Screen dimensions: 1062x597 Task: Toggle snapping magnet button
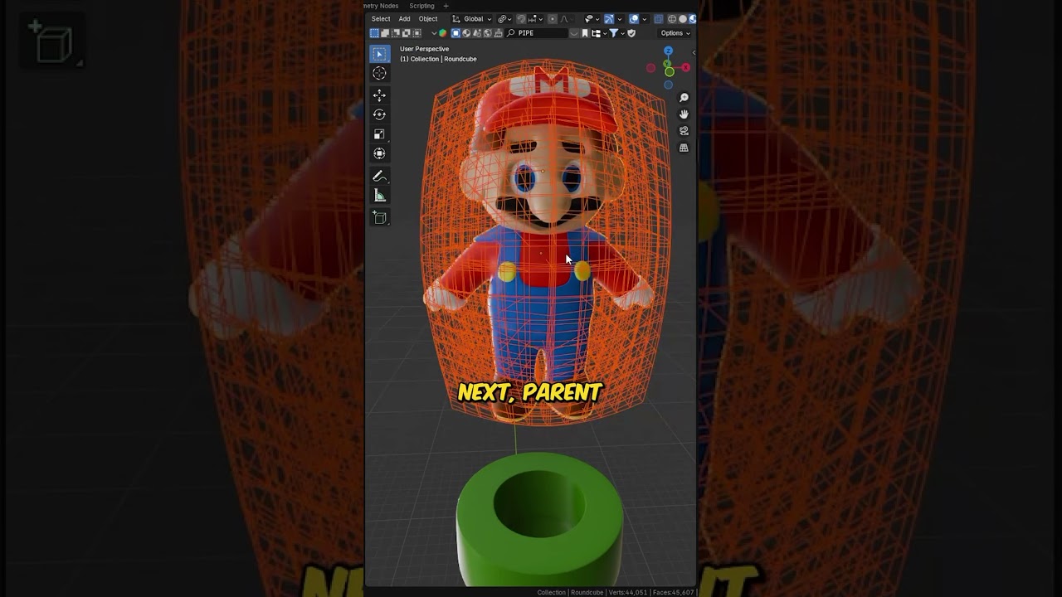point(520,19)
